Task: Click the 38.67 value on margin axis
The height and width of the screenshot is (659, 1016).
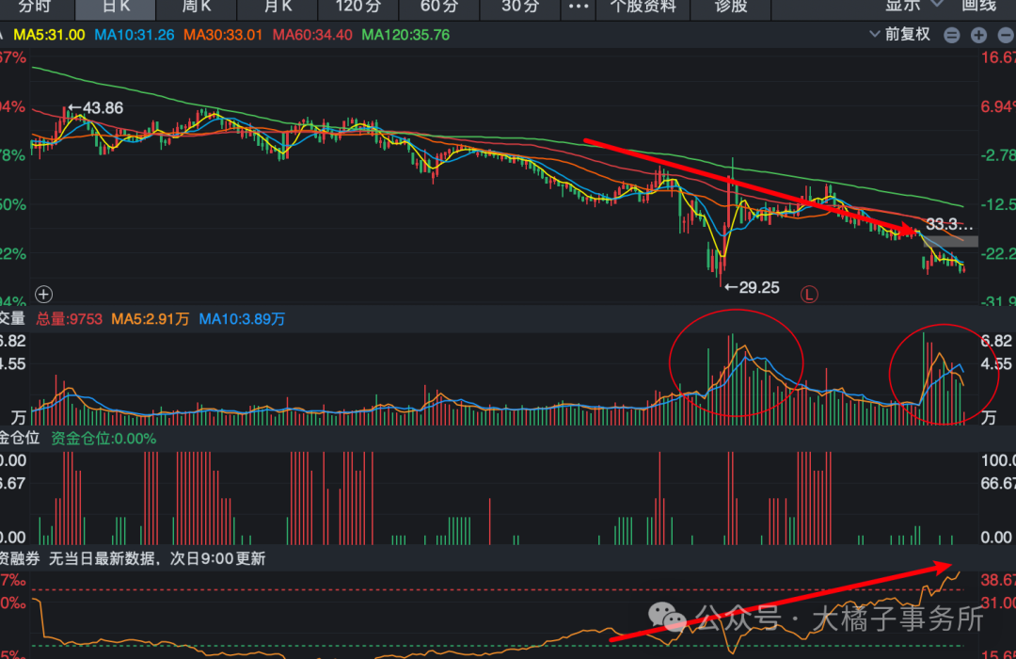Action: (x=998, y=580)
